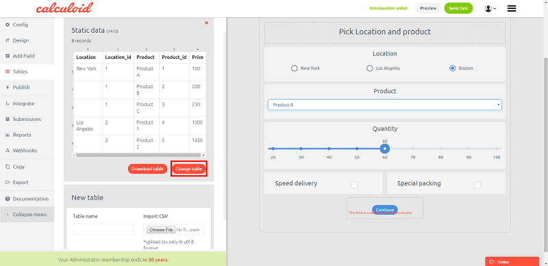Set Quantity slider to 80

pyautogui.click(x=440, y=148)
